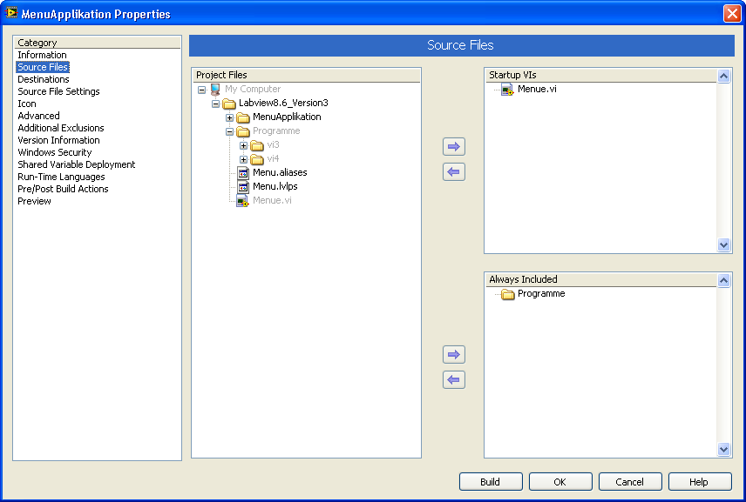Open the Pre/Post Build Actions category
Image resolution: width=746 pixels, height=502 pixels.
coord(63,189)
